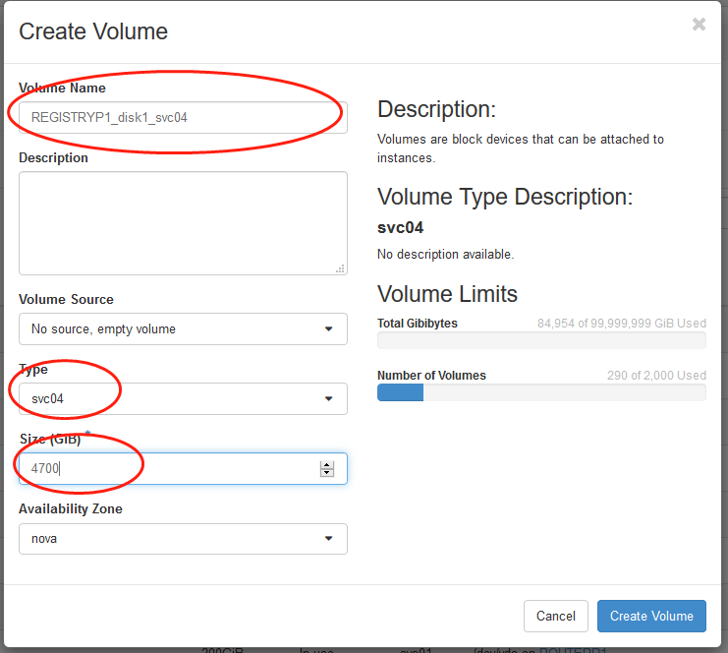Open the Availability Zone dropdown showing nova
This screenshot has width=728, height=653.
click(x=183, y=539)
